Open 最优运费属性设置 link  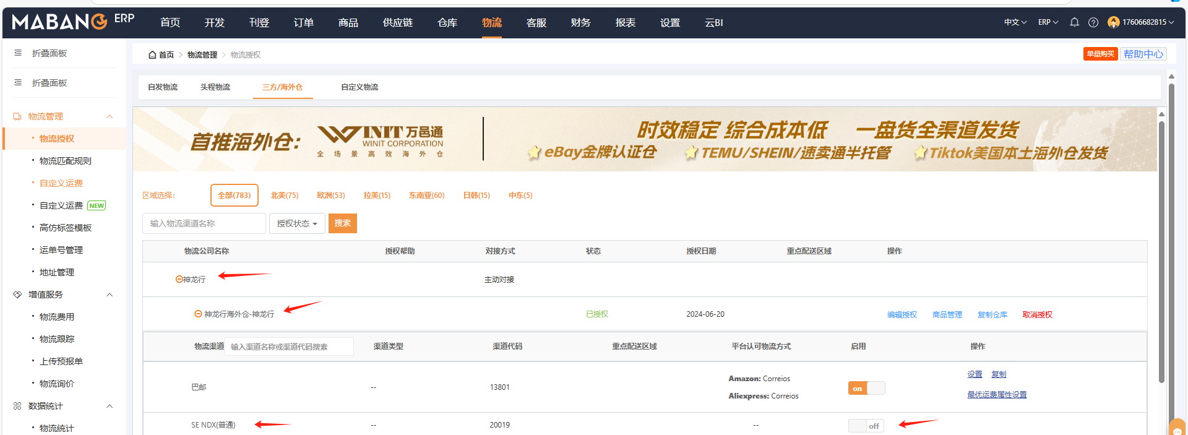click(x=997, y=394)
